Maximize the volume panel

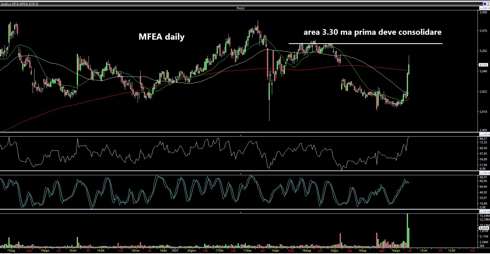pos(485,212)
